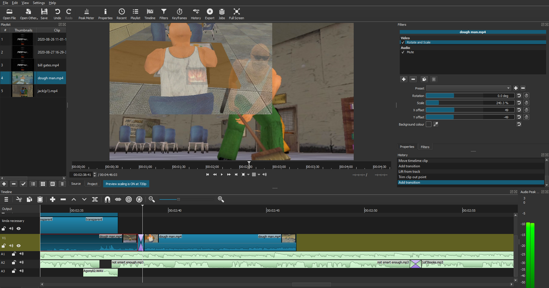Click Preview scaling is ON at 720p
549x288 pixels.
click(x=126, y=184)
